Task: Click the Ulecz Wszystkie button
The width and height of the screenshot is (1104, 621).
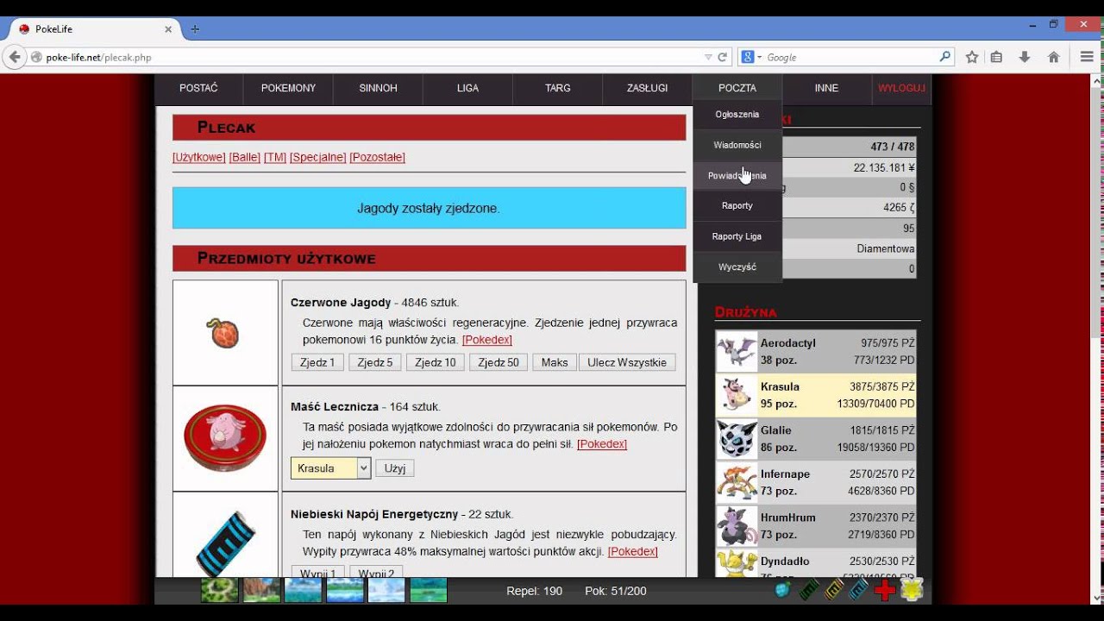Action: [627, 362]
